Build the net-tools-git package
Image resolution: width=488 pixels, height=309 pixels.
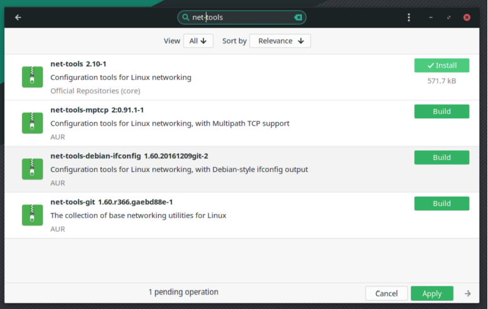click(442, 203)
